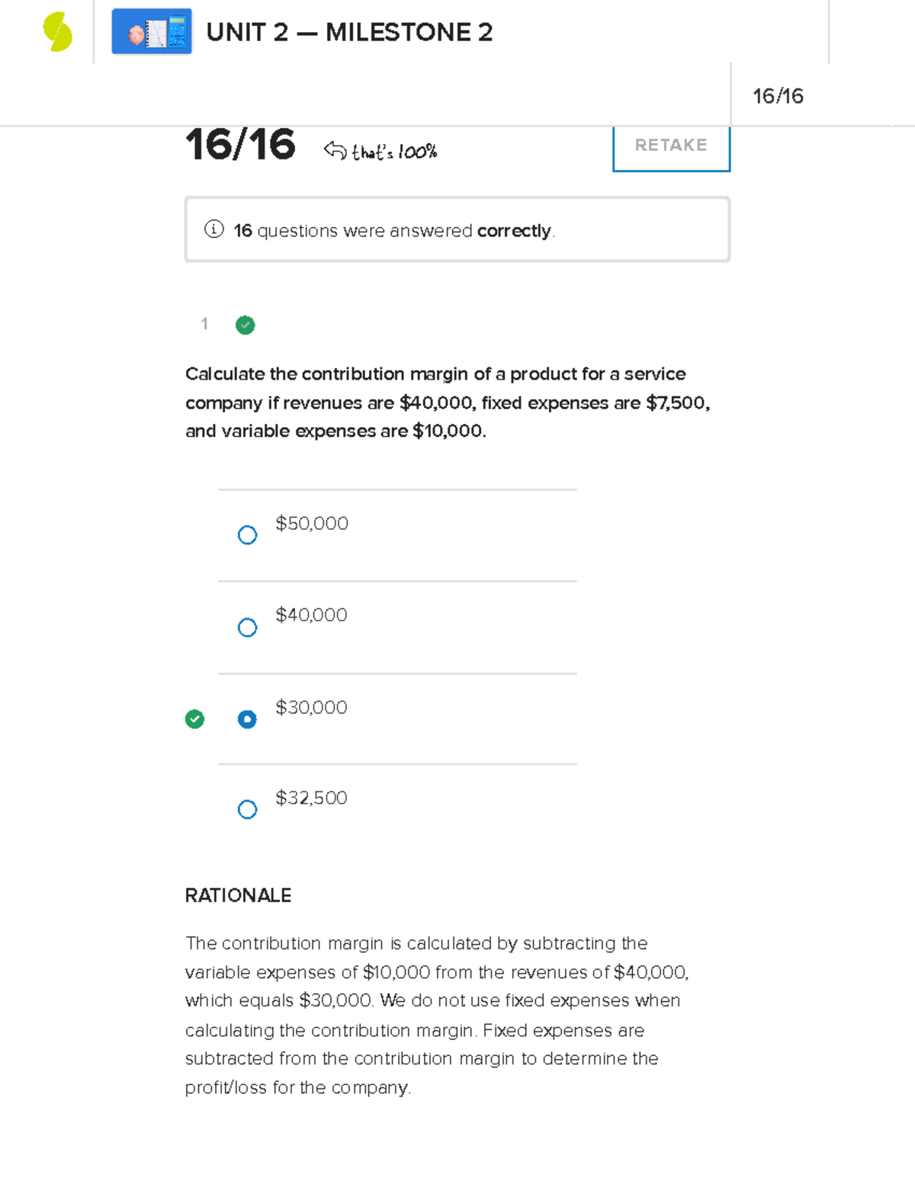
Task: Click green checkmark next to question 1
Action: pos(246,326)
